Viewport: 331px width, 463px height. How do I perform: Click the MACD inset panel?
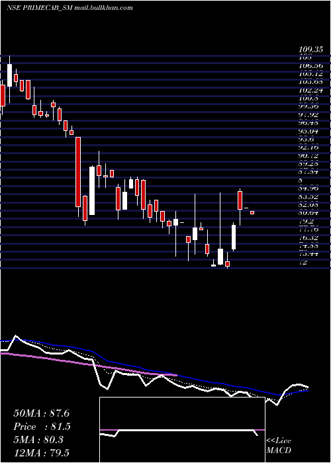[182, 430]
